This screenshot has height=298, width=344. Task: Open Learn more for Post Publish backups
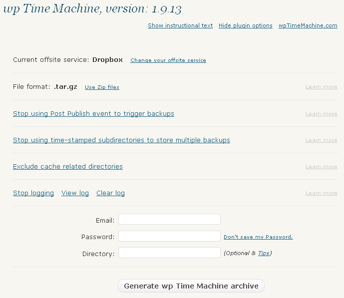321,114
